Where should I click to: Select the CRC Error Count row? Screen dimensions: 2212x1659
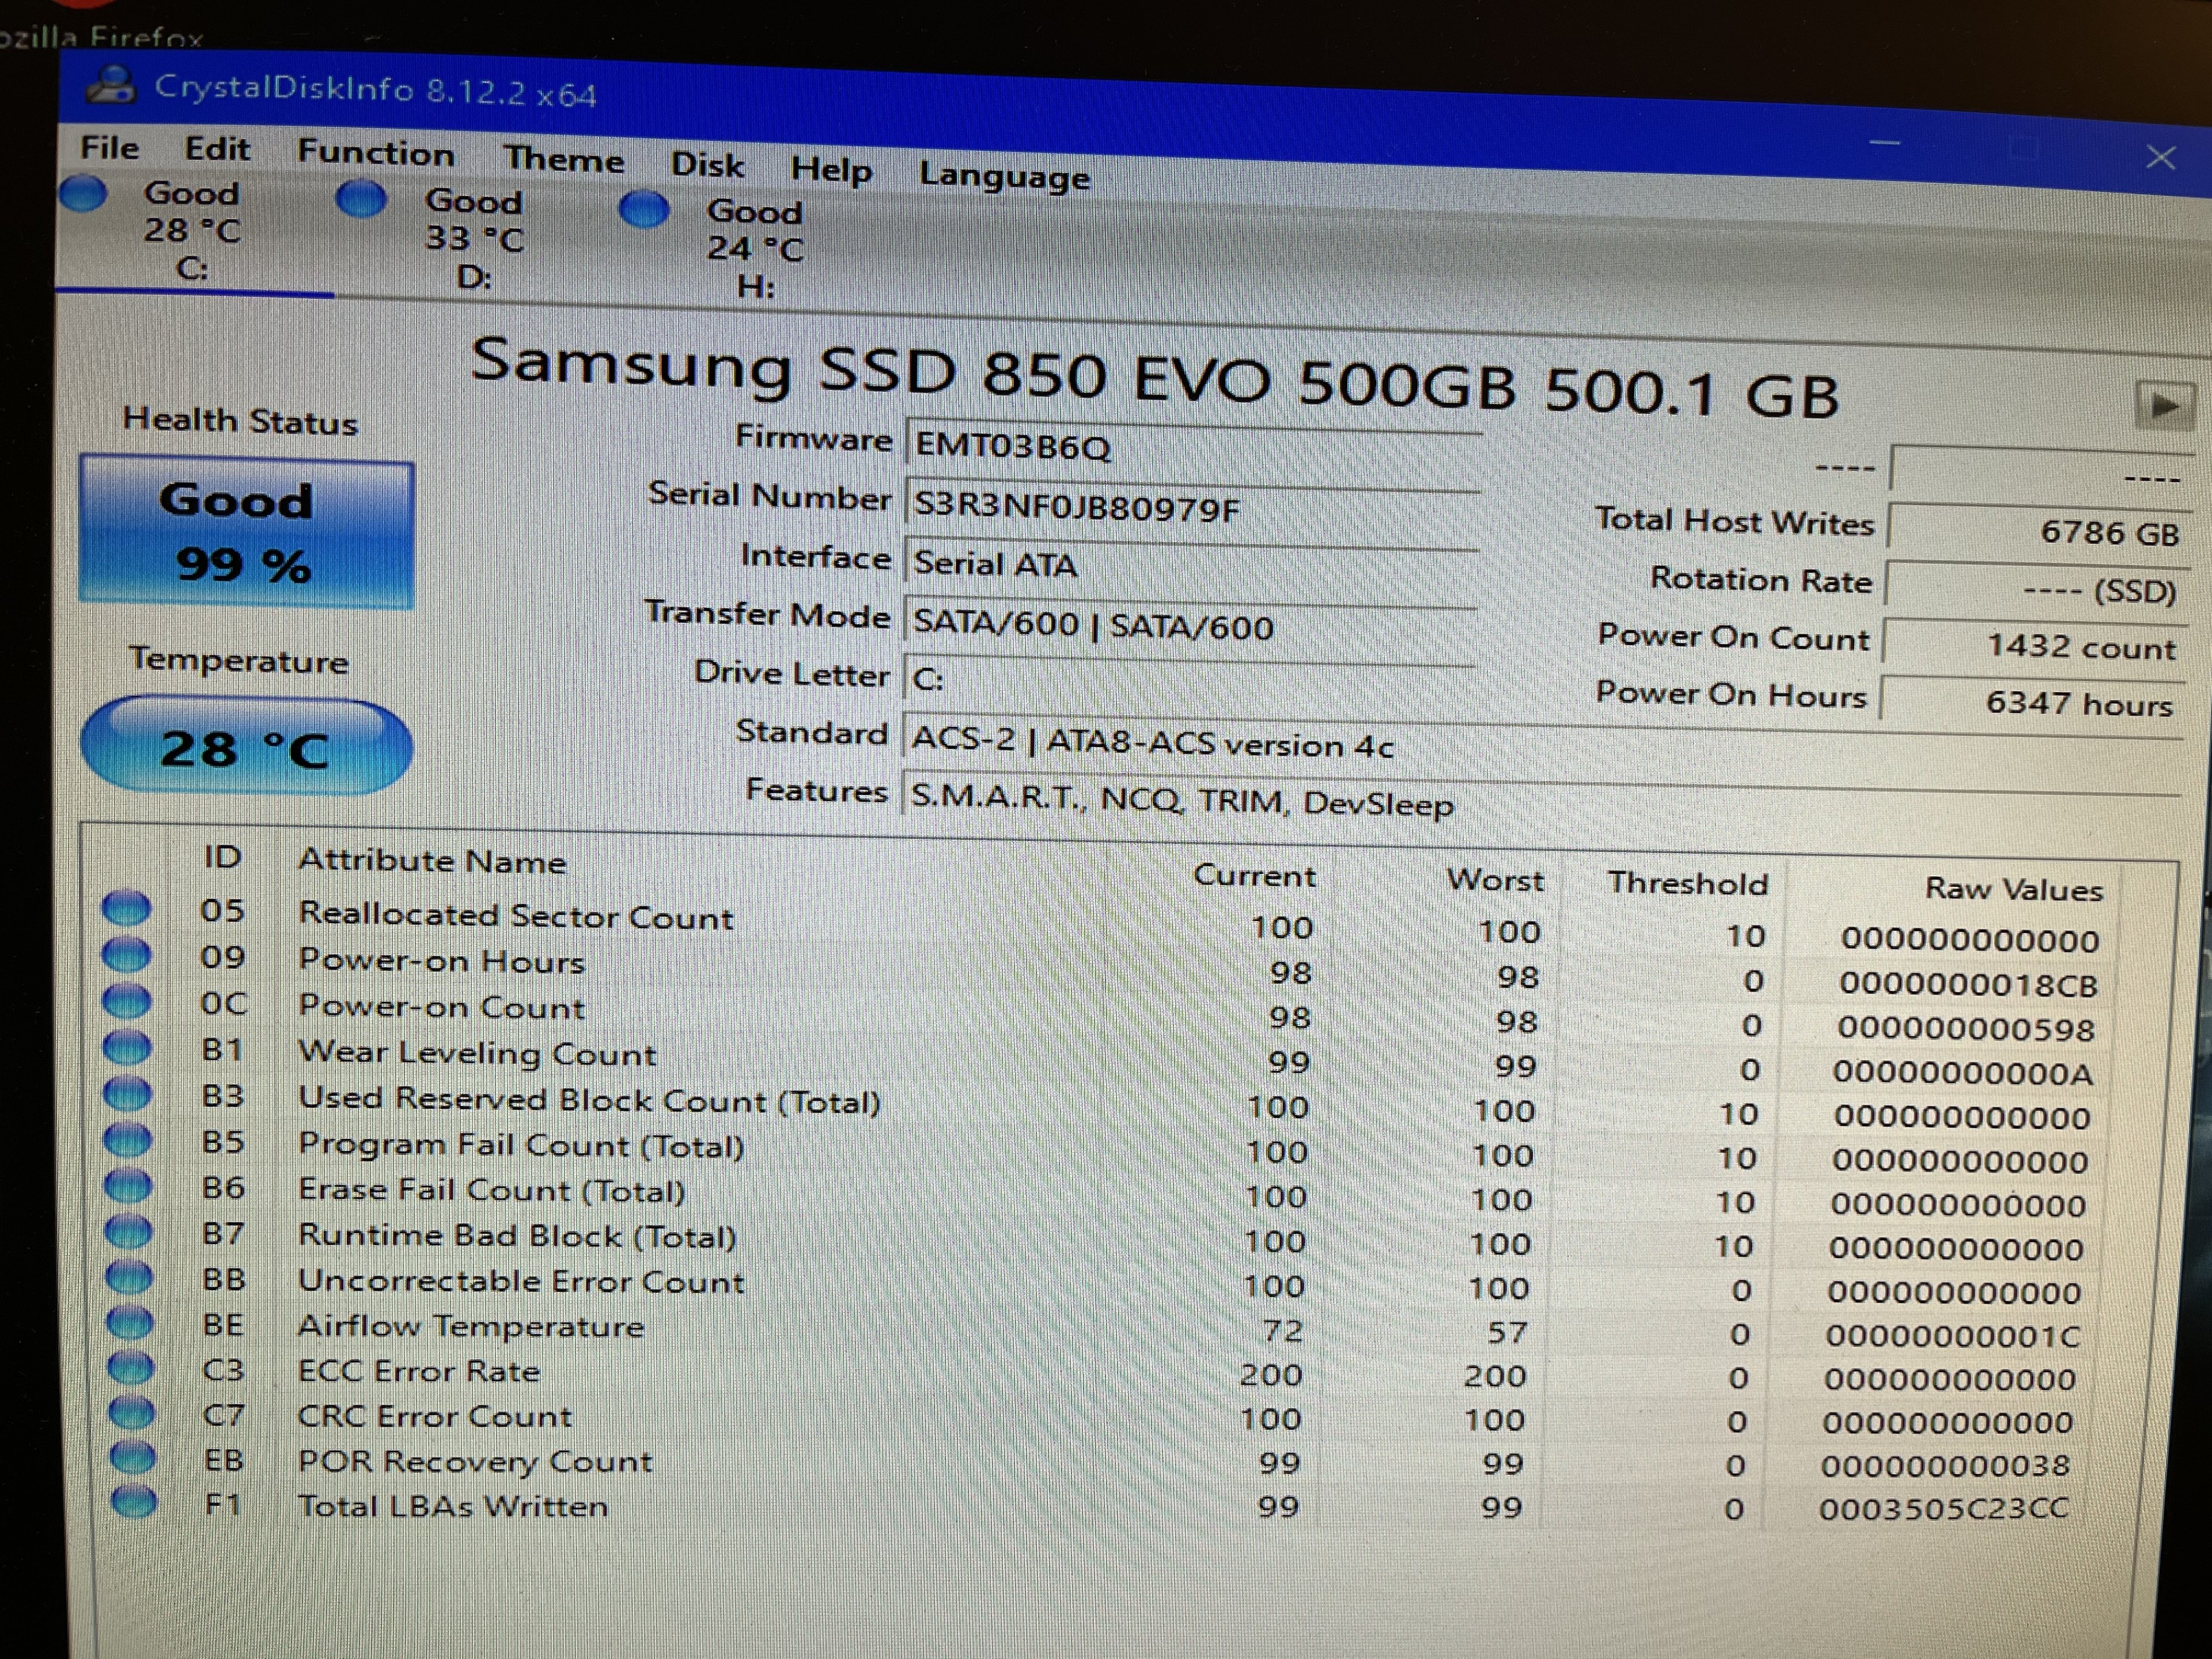coord(435,1416)
